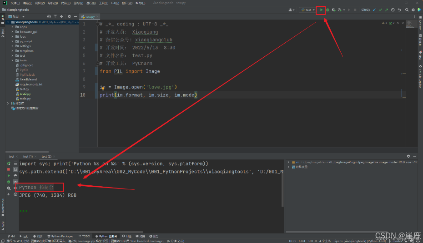The height and width of the screenshot is (243, 423).
Task: Show Git history clock icon
Action: [x=393, y=10]
